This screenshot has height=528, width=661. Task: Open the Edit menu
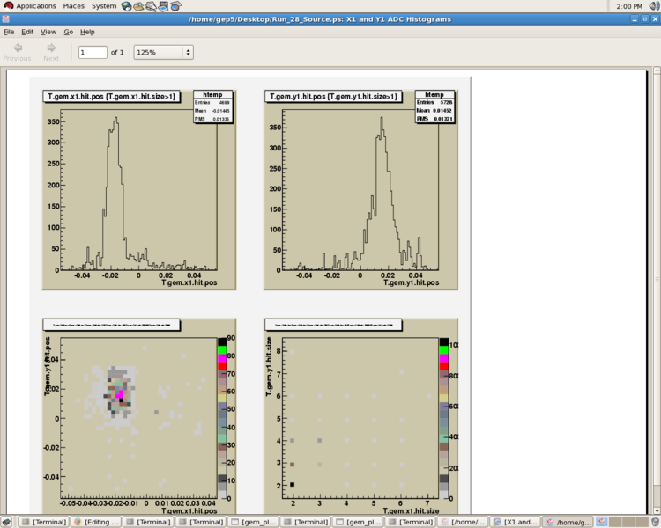click(x=27, y=32)
